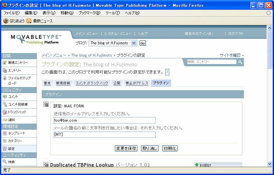Click the email address field with foo@bar.com

point(104,120)
